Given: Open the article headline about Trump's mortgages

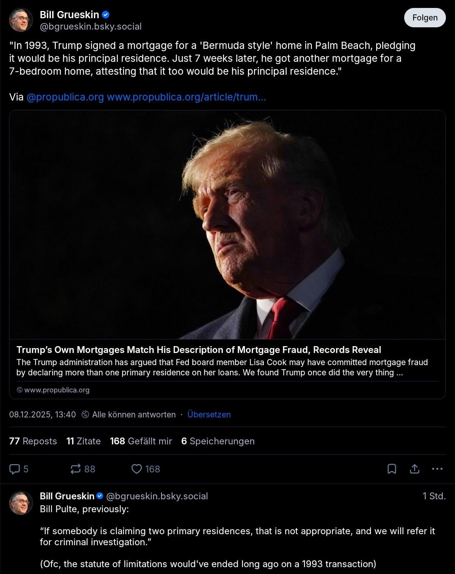Looking at the screenshot, I should pos(199,350).
